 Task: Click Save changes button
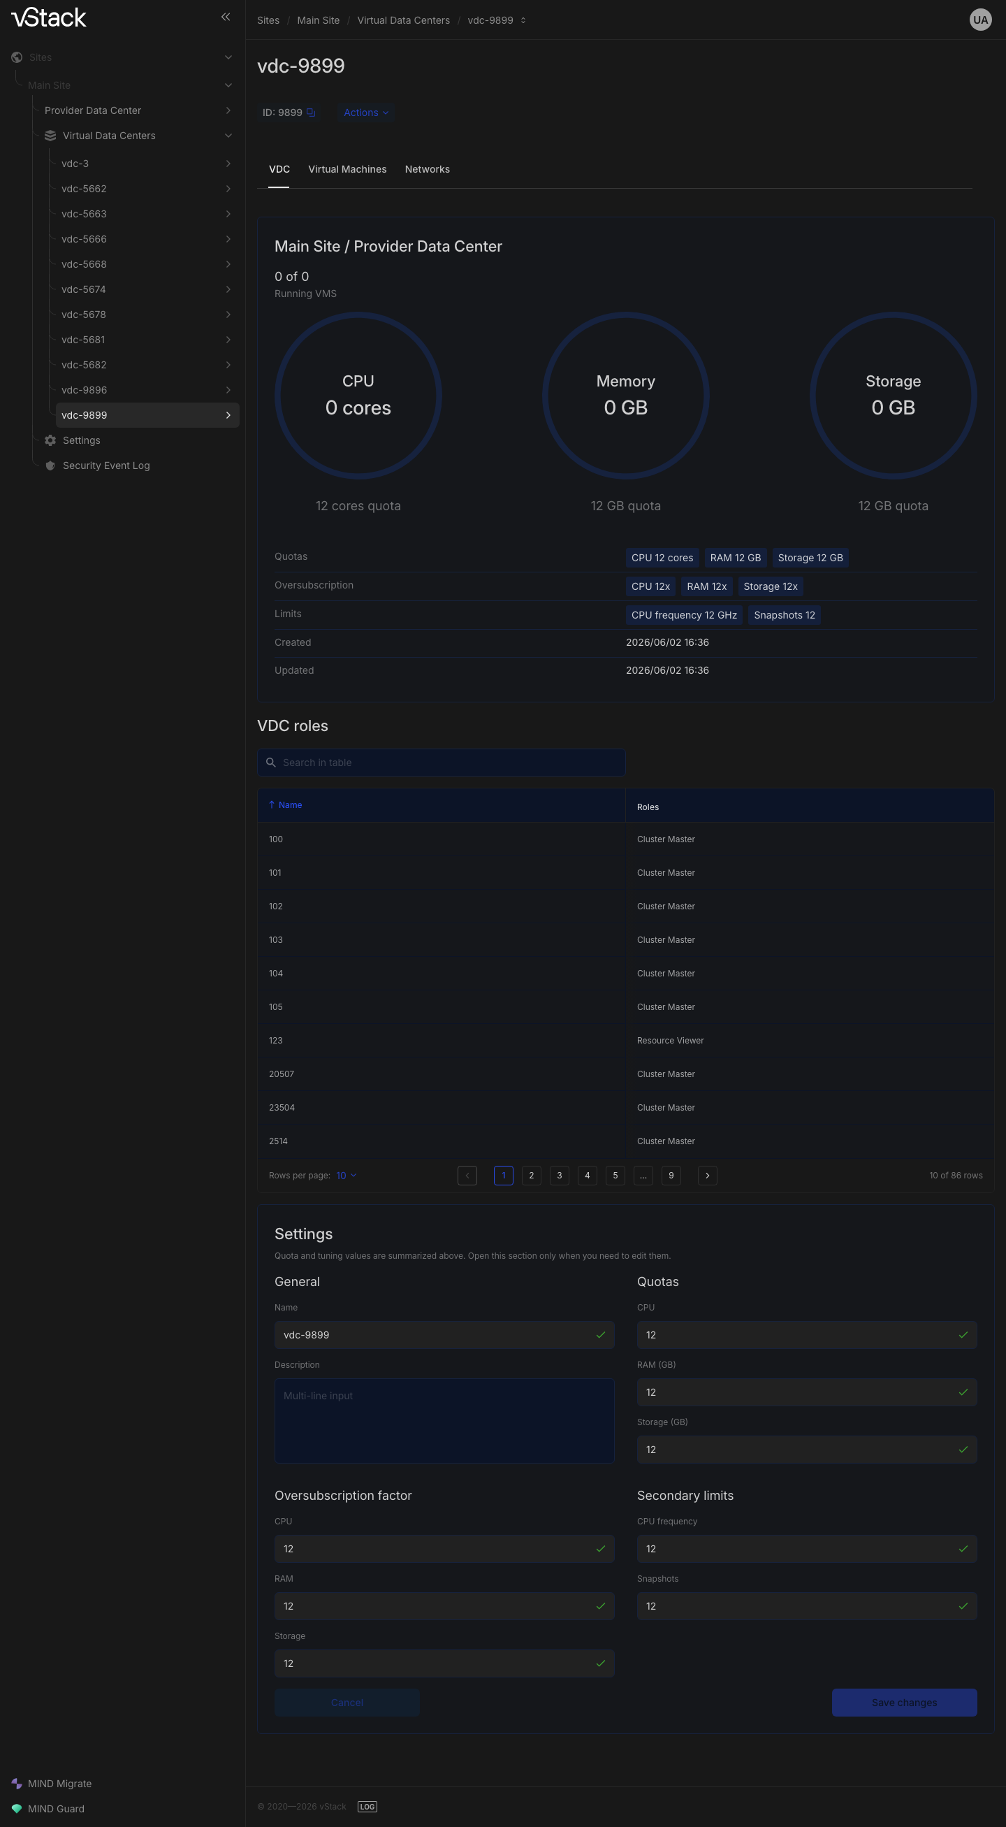point(904,1702)
